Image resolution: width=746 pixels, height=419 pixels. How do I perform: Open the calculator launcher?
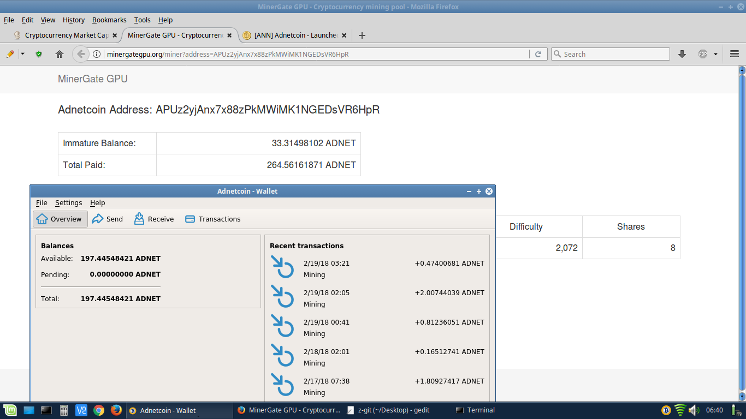tap(64, 410)
